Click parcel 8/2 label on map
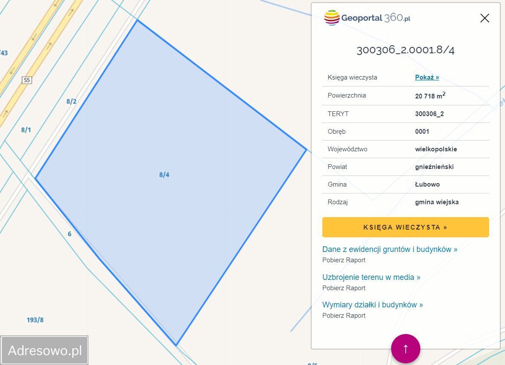The width and height of the screenshot is (505, 365). (71, 101)
